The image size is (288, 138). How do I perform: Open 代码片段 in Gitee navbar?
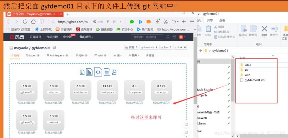[x=52, y=37]
